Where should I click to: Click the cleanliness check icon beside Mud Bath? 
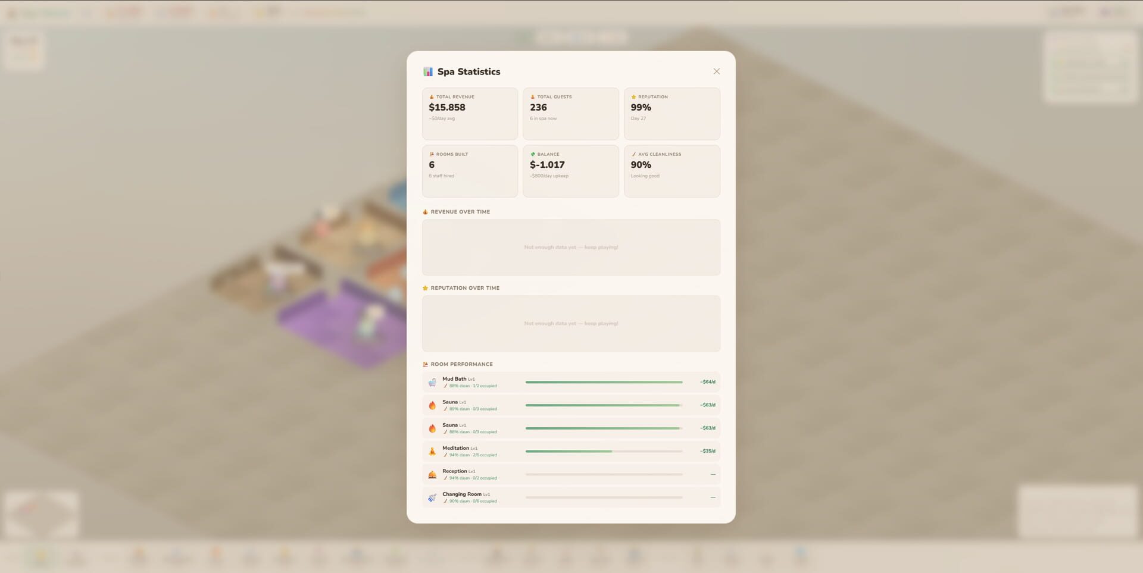pyautogui.click(x=445, y=386)
